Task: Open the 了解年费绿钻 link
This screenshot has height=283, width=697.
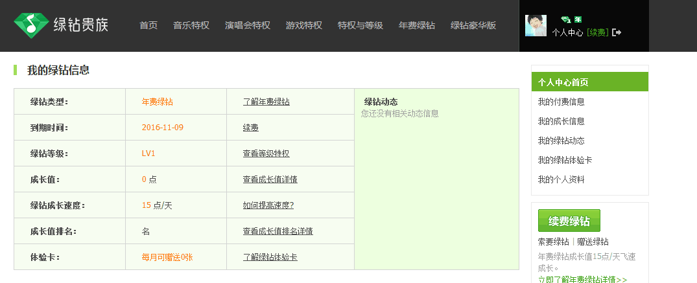Action: [266, 102]
